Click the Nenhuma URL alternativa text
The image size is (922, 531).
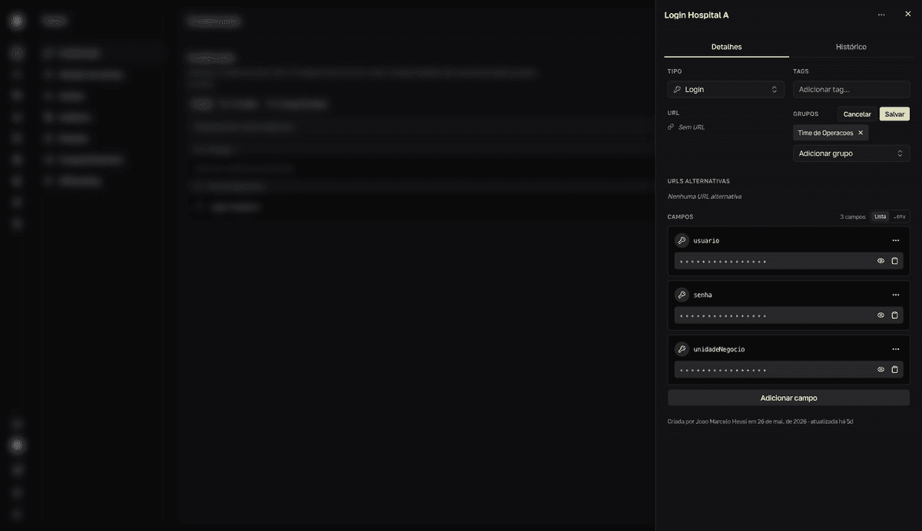[x=705, y=196]
